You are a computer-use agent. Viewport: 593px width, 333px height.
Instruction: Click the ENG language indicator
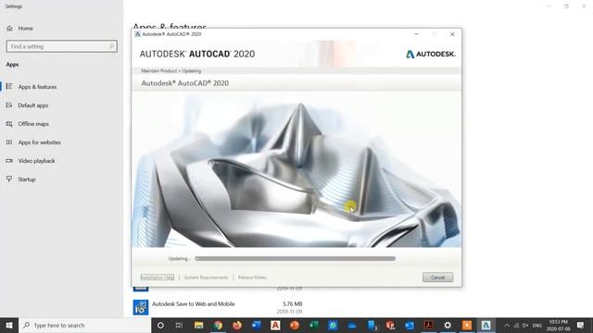click(x=537, y=325)
